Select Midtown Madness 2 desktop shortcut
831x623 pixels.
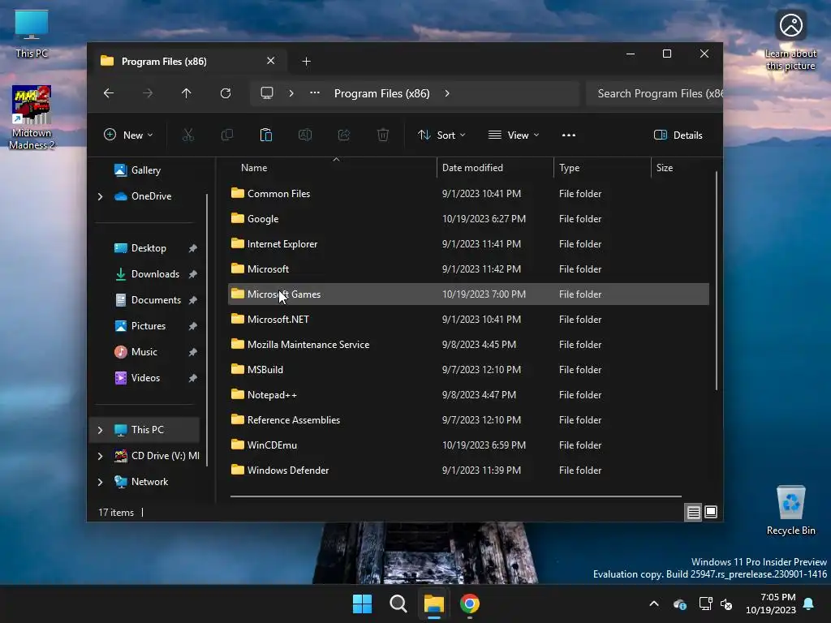tap(32, 117)
